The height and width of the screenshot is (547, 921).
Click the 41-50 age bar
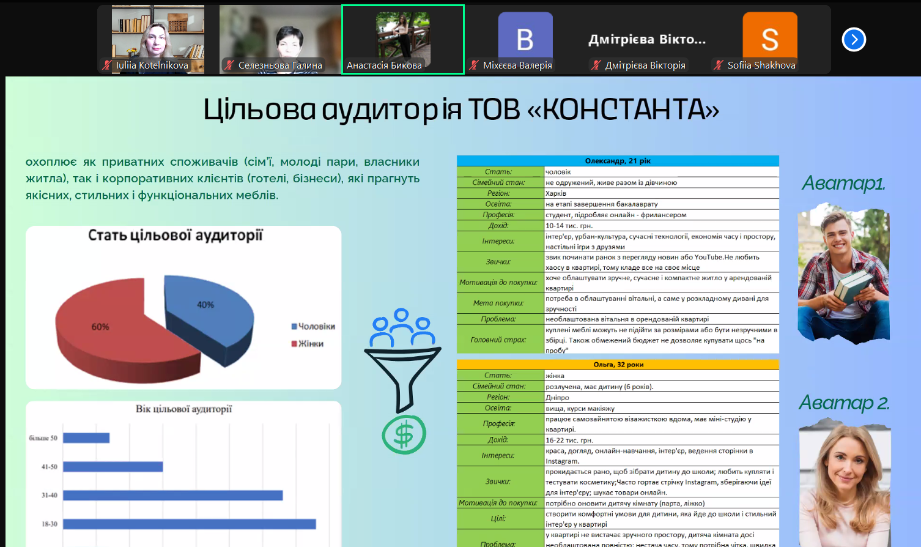(113, 467)
